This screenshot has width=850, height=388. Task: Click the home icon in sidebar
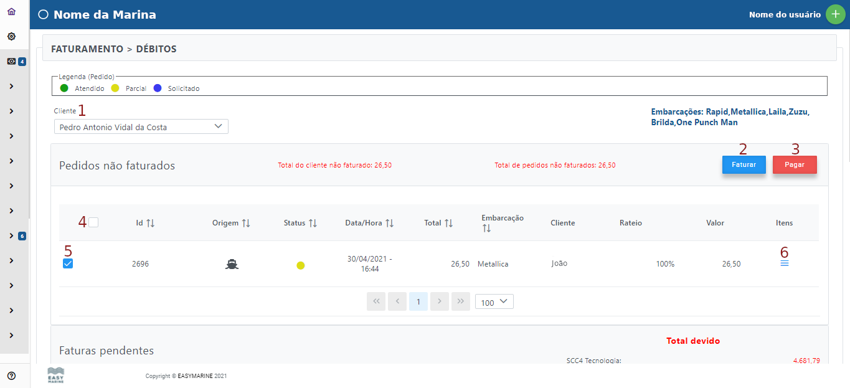(11, 12)
